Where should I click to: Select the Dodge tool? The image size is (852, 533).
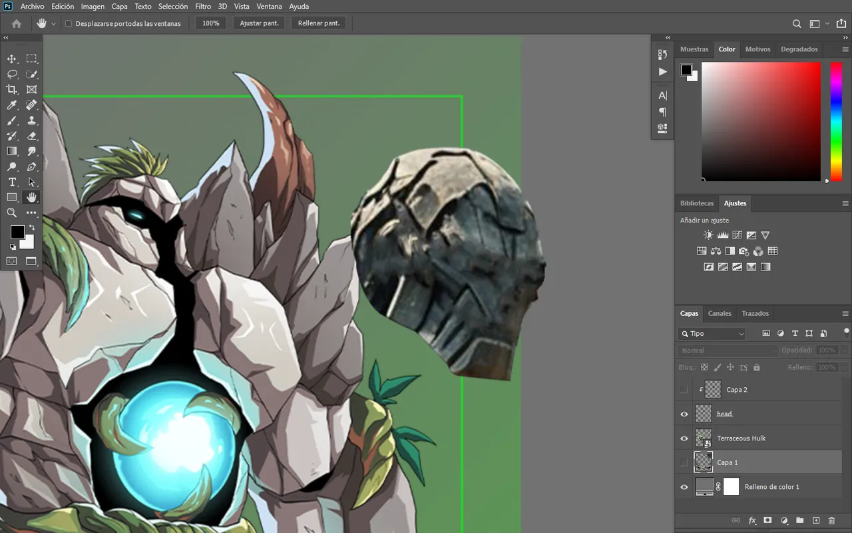tap(12, 167)
